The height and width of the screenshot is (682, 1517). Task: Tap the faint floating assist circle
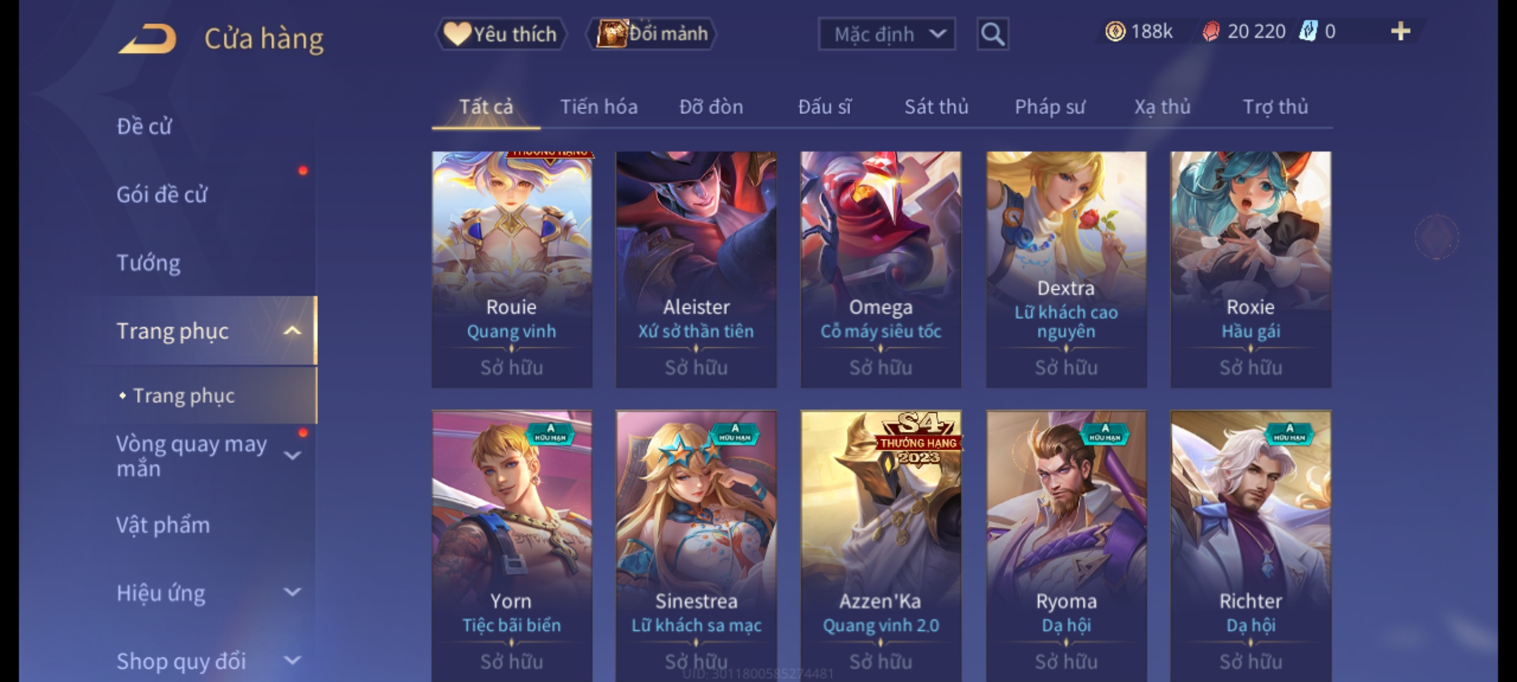point(1436,237)
